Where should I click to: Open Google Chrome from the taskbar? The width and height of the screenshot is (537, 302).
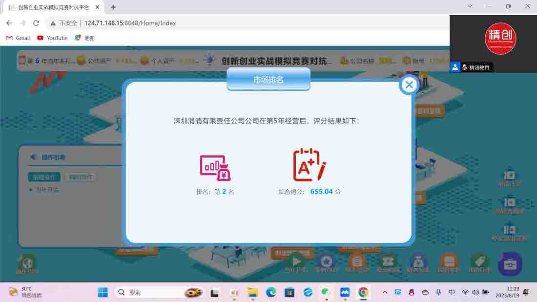pyautogui.click(x=363, y=292)
